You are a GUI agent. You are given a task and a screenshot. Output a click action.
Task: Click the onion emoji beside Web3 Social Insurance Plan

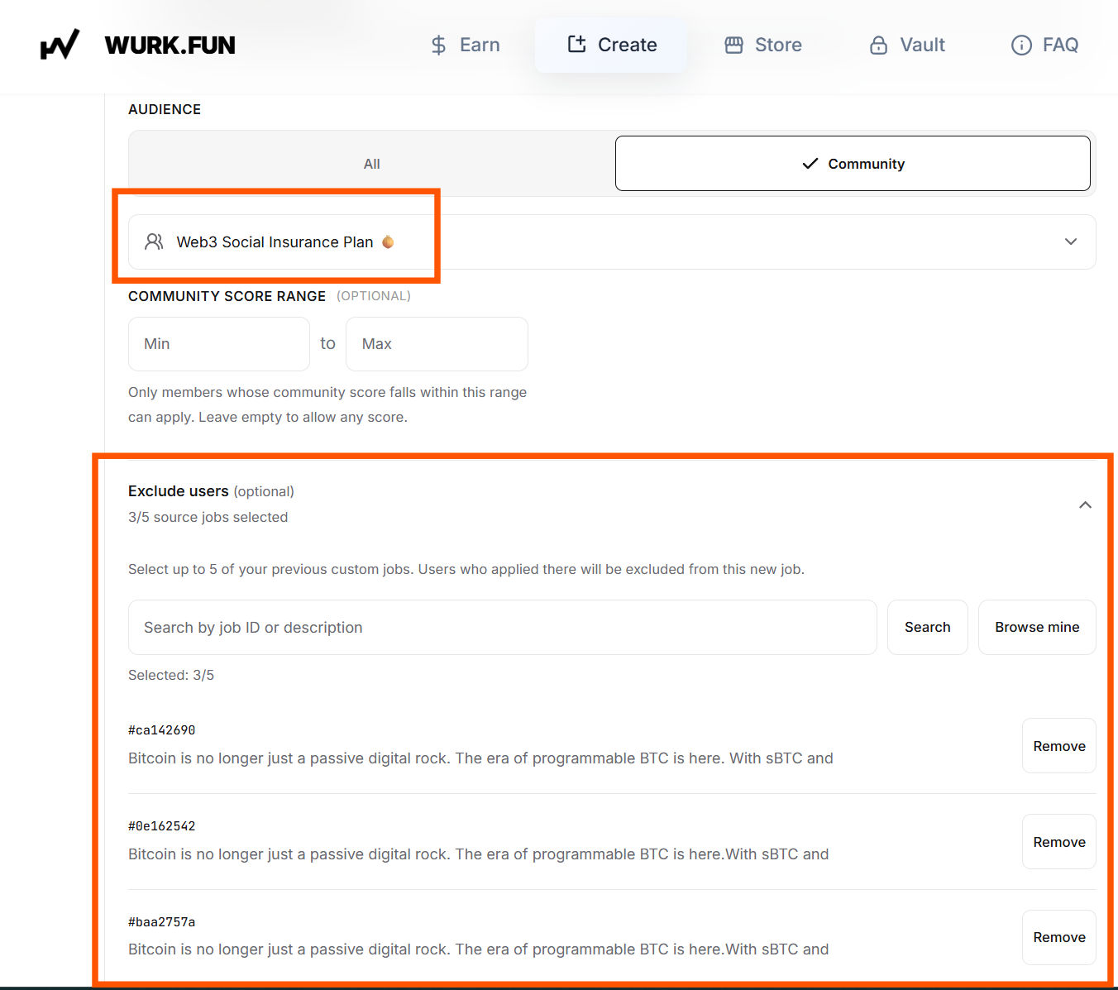point(388,242)
